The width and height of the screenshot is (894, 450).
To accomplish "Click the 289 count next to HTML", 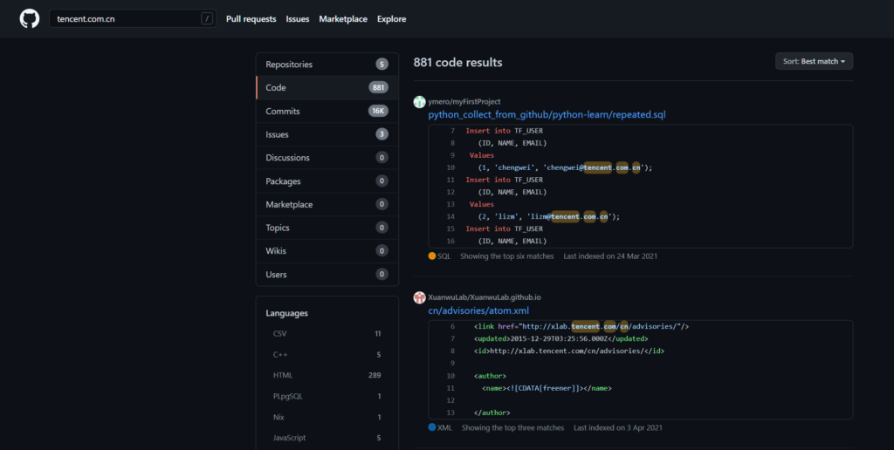I will point(375,375).
